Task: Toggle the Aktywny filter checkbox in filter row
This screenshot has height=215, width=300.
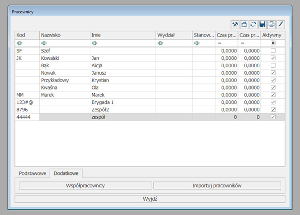Action: pos(273,43)
